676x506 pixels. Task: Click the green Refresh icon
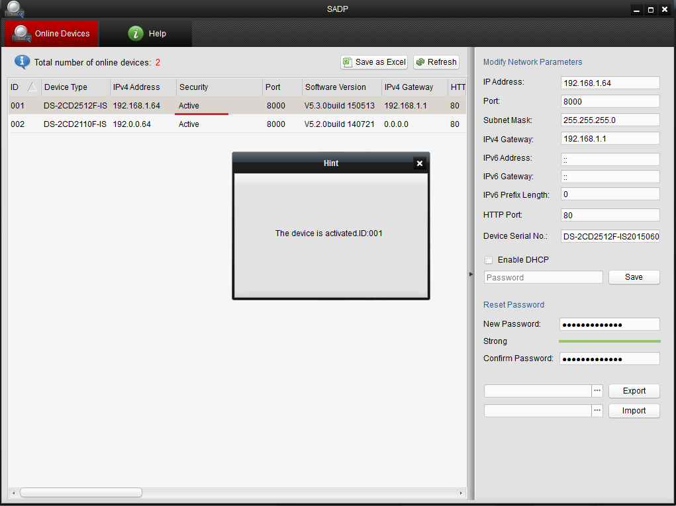(x=420, y=62)
